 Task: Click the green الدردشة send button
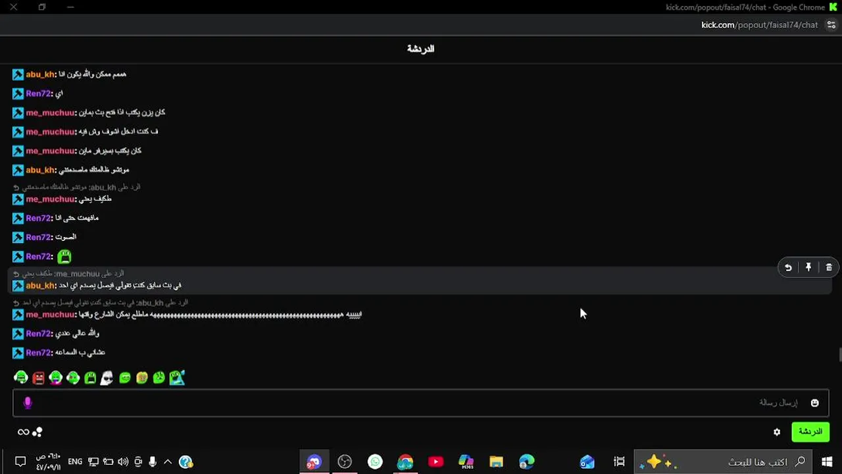810,432
